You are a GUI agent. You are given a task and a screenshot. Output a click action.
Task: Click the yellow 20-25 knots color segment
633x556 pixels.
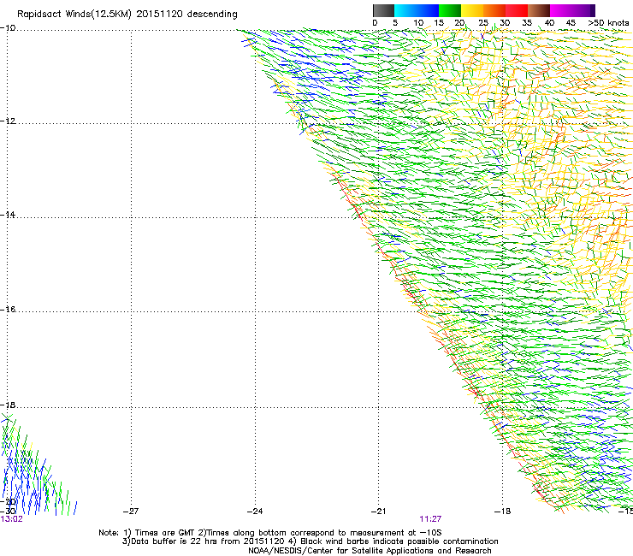tap(472, 10)
